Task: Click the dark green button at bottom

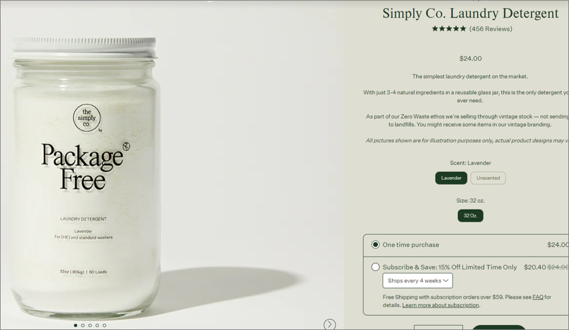Action: (x=499, y=328)
